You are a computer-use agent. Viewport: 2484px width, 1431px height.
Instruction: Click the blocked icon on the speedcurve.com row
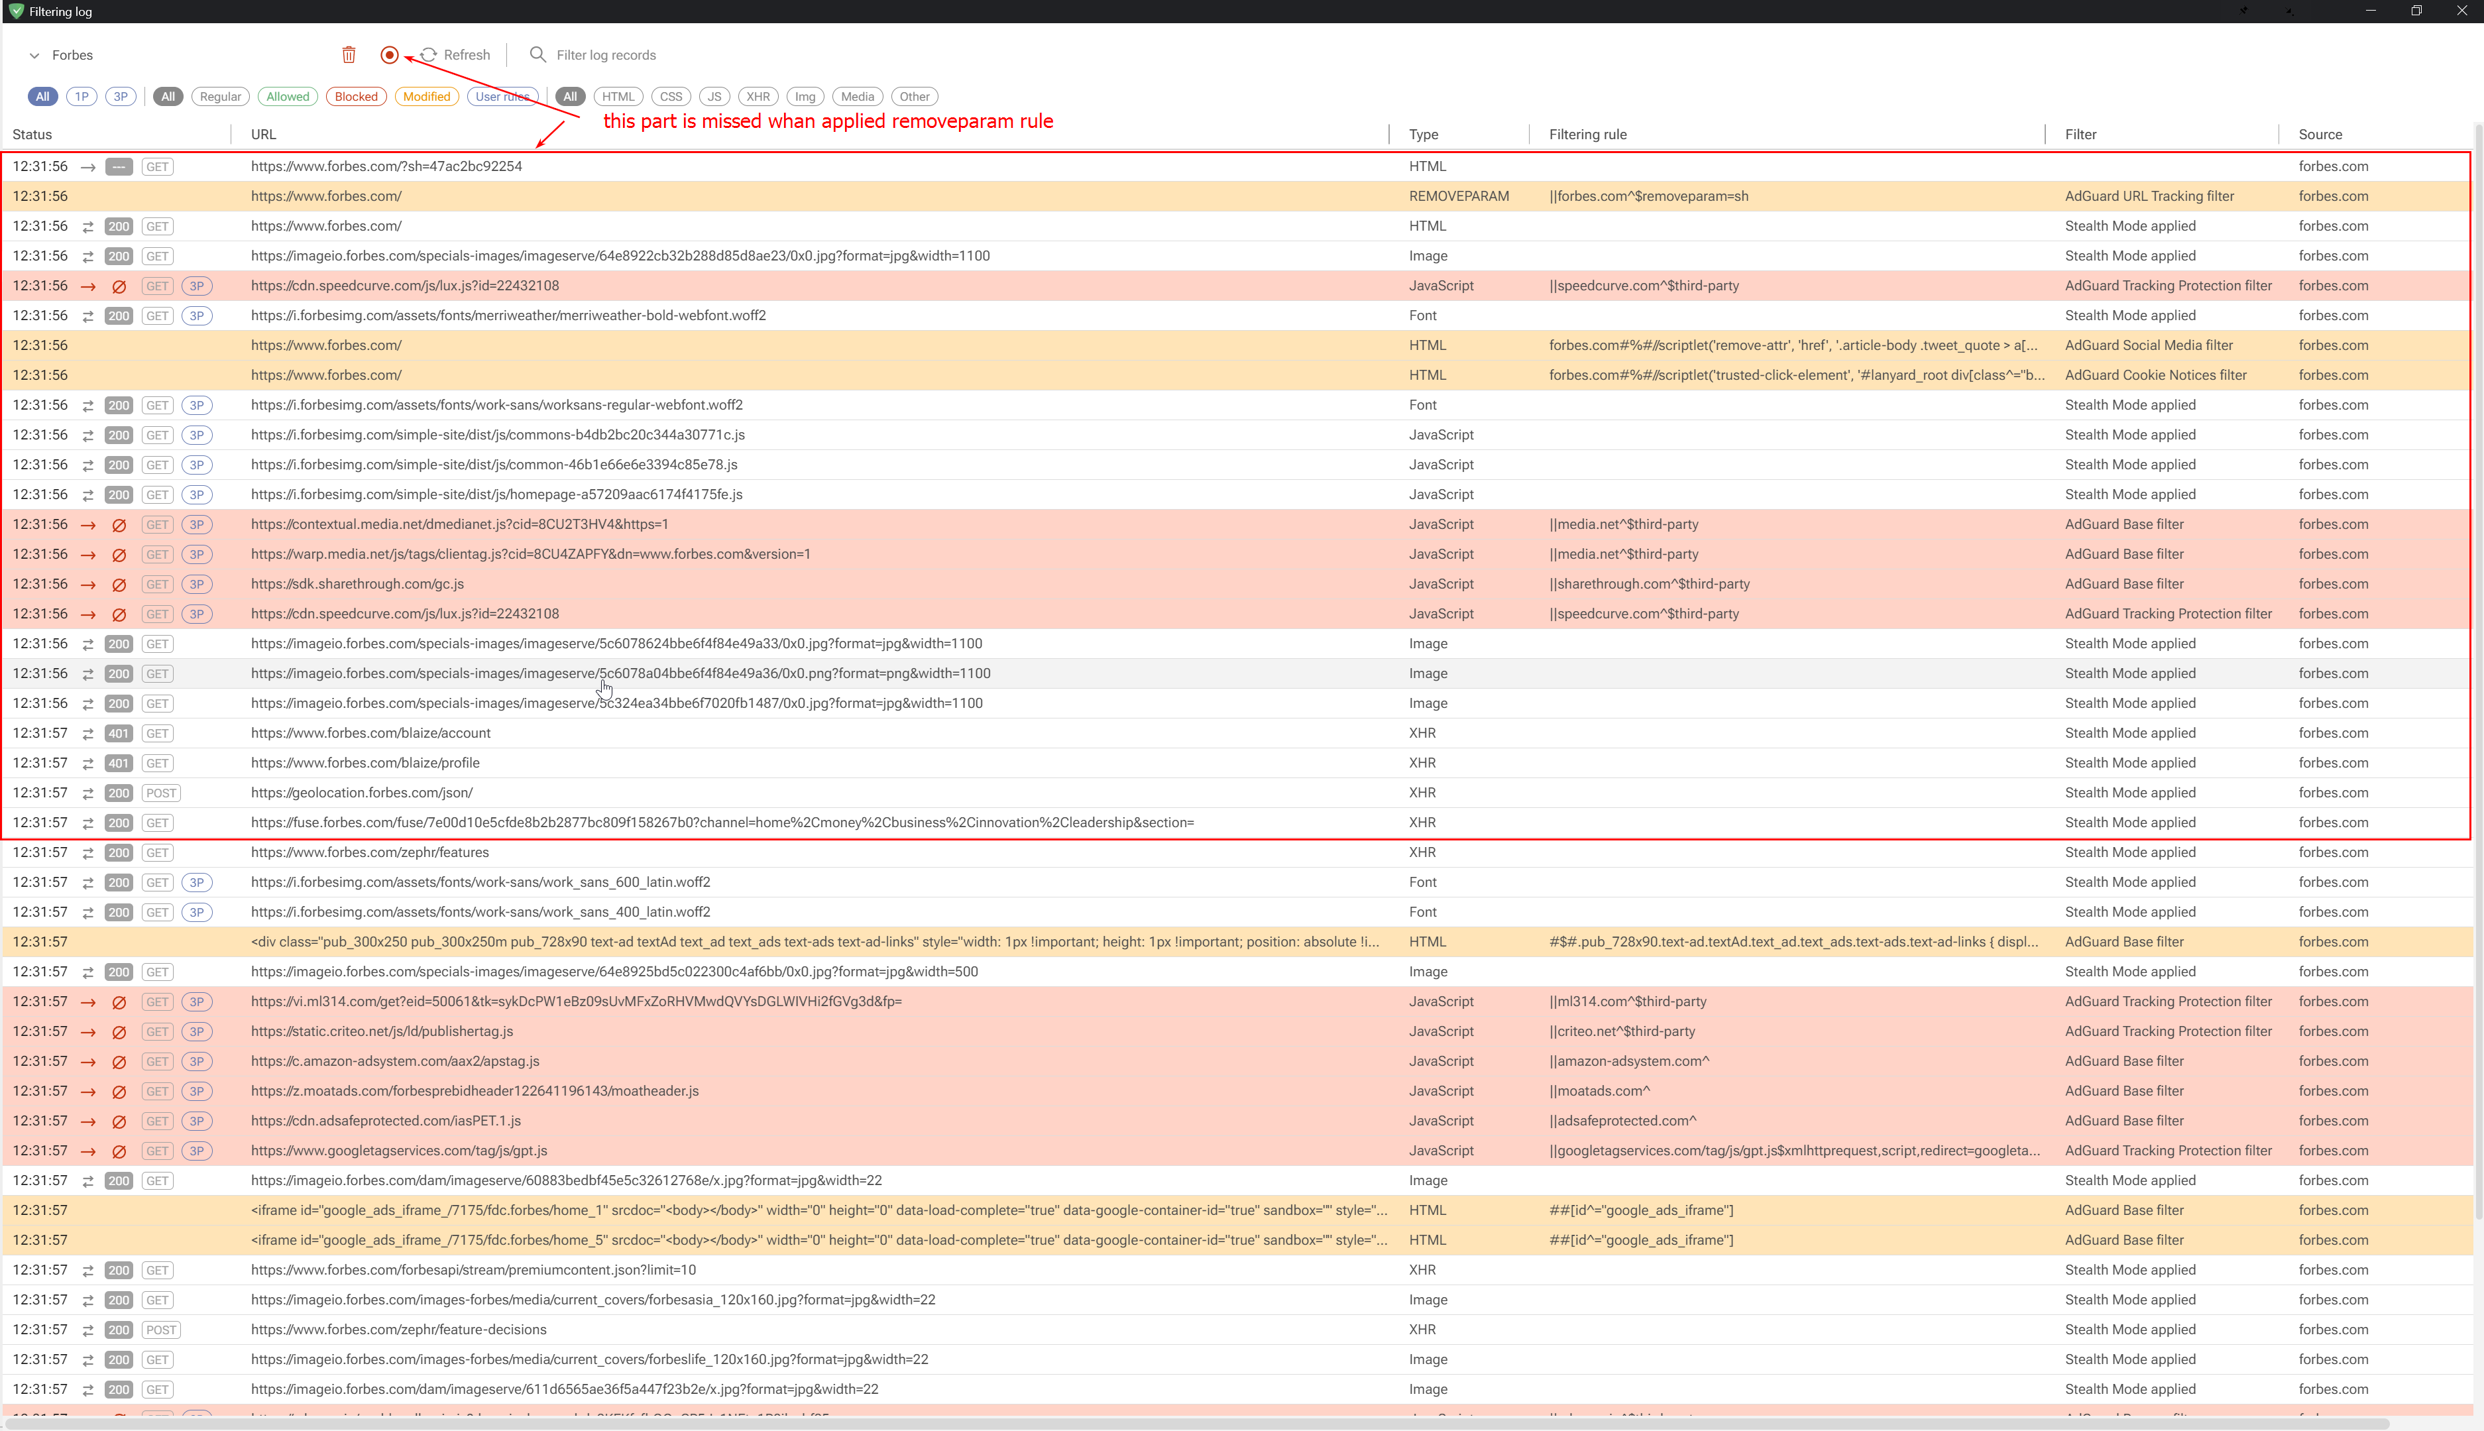119,286
